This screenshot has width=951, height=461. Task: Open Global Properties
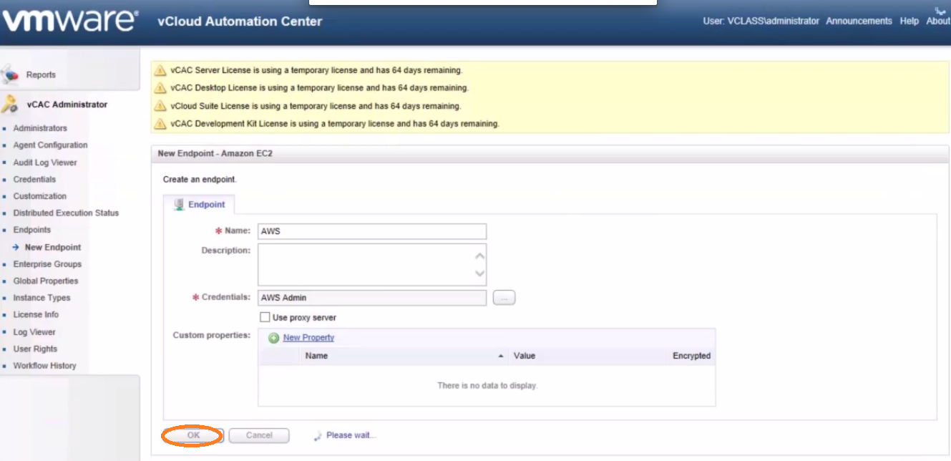coord(46,281)
